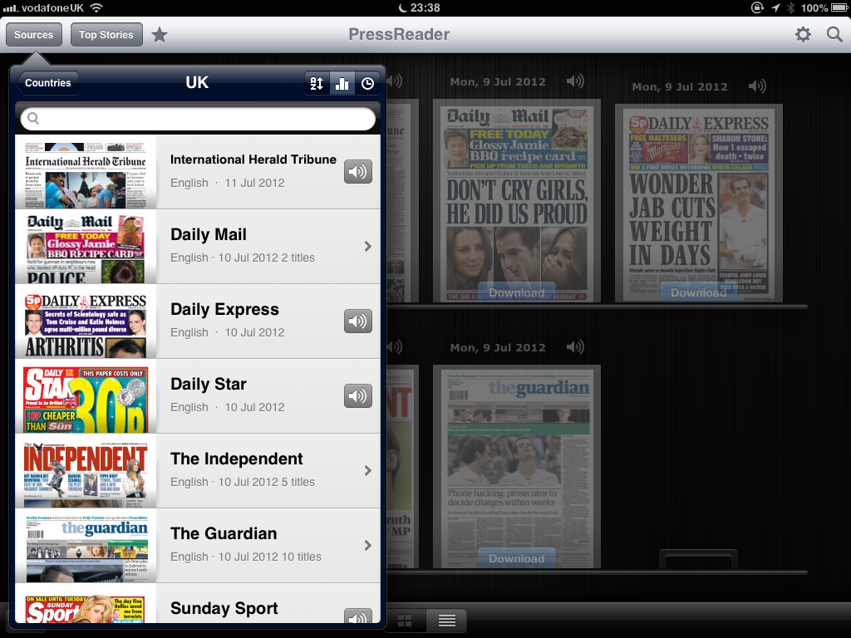Expand Daily Mail titles

367,247
